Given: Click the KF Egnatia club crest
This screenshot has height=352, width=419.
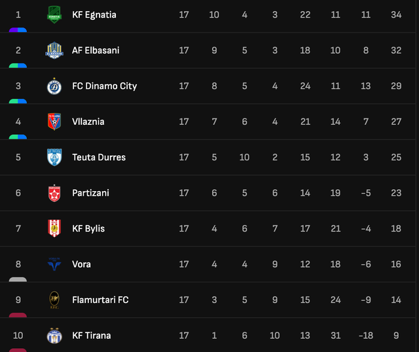Looking at the screenshot, I should (54, 14).
